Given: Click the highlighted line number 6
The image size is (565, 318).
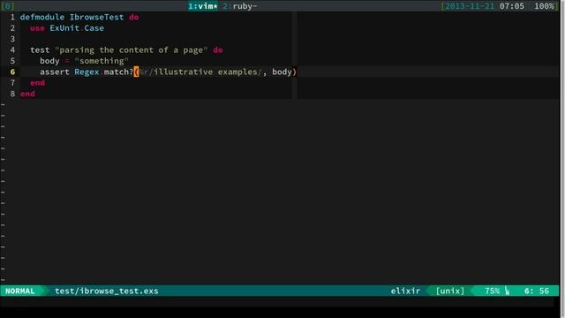Looking at the screenshot, I should [x=12, y=72].
